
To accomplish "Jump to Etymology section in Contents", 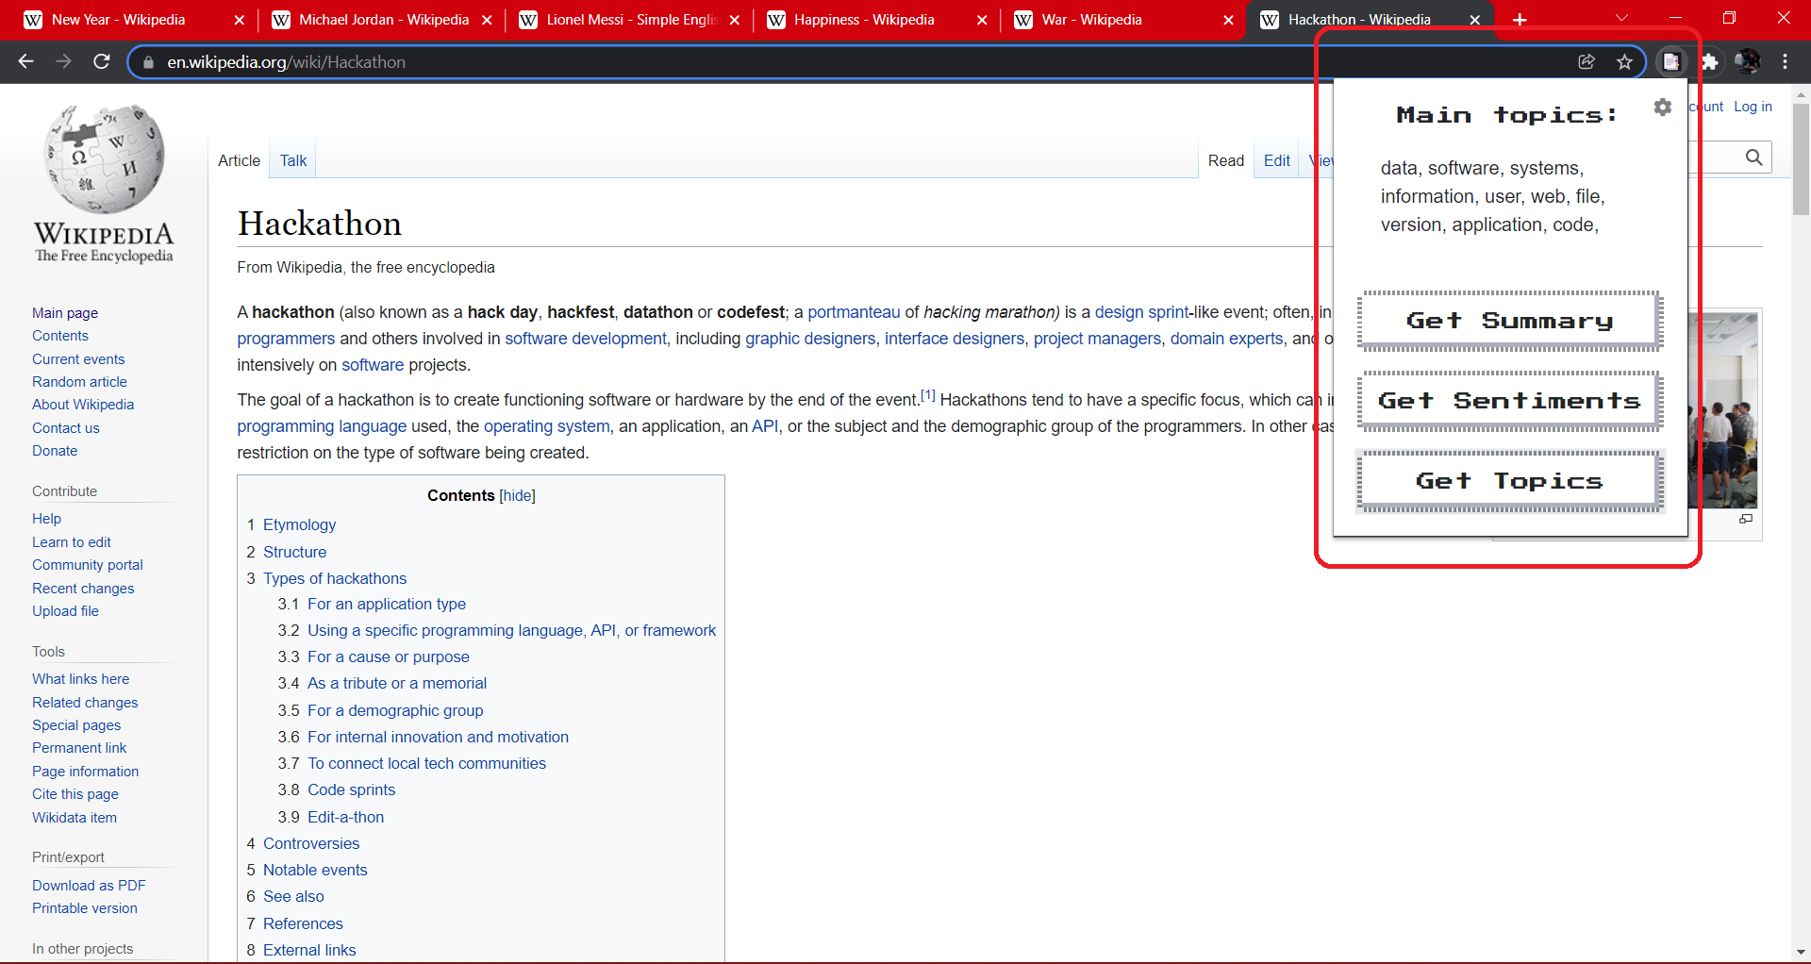I will point(299,524).
